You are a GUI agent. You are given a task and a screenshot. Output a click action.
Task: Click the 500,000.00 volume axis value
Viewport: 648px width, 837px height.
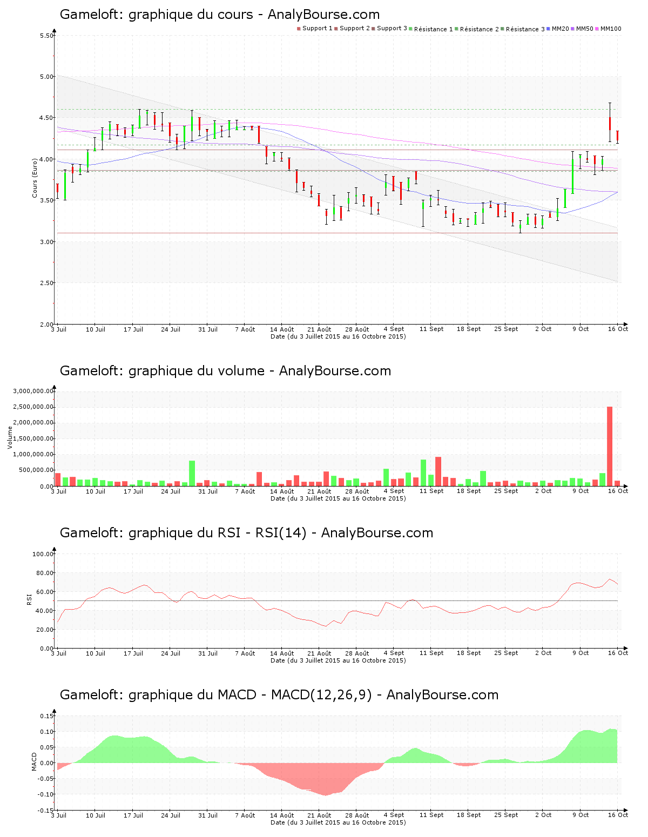pos(37,470)
